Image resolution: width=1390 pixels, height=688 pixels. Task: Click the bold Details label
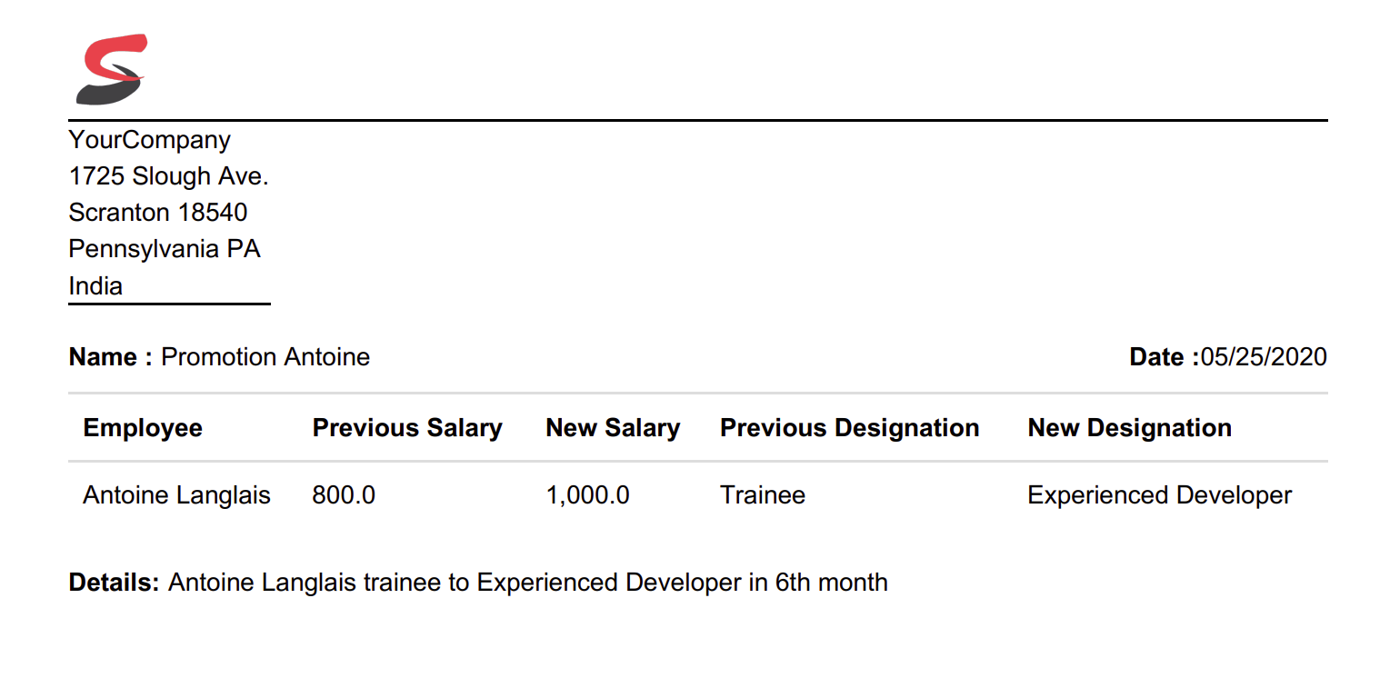coord(115,583)
